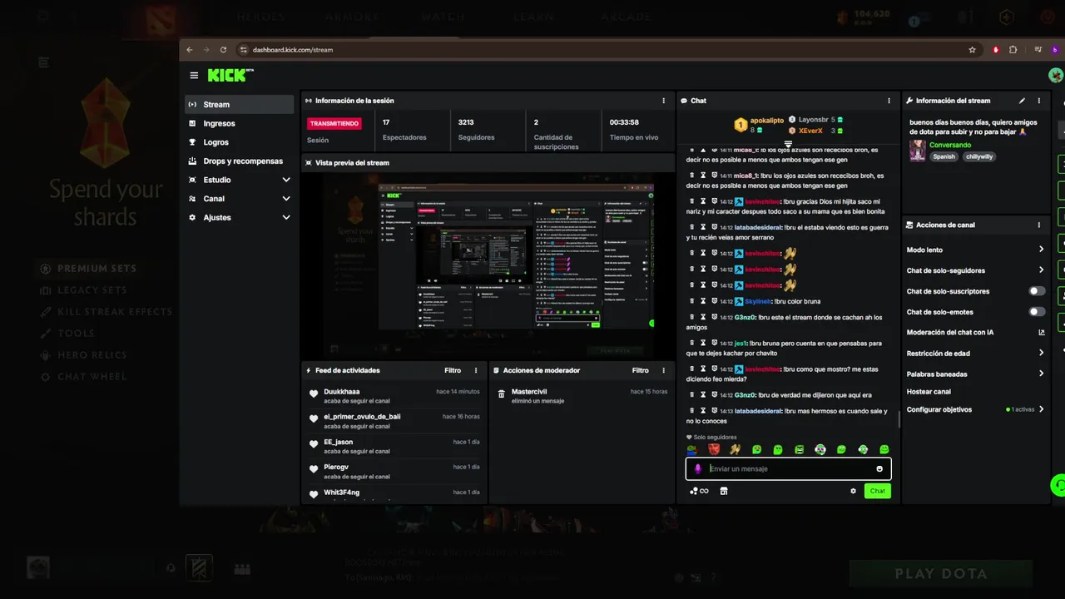Open the Chat panel three-dot menu
Screen dimensions: 1065x599
[x=889, y=101]
